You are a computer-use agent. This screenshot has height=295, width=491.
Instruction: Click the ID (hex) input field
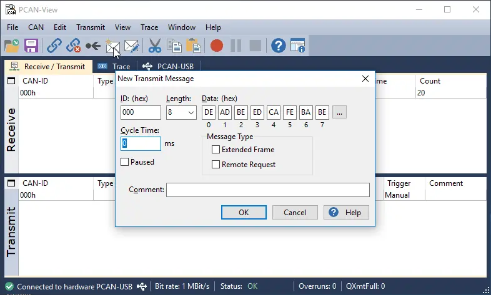141,112
